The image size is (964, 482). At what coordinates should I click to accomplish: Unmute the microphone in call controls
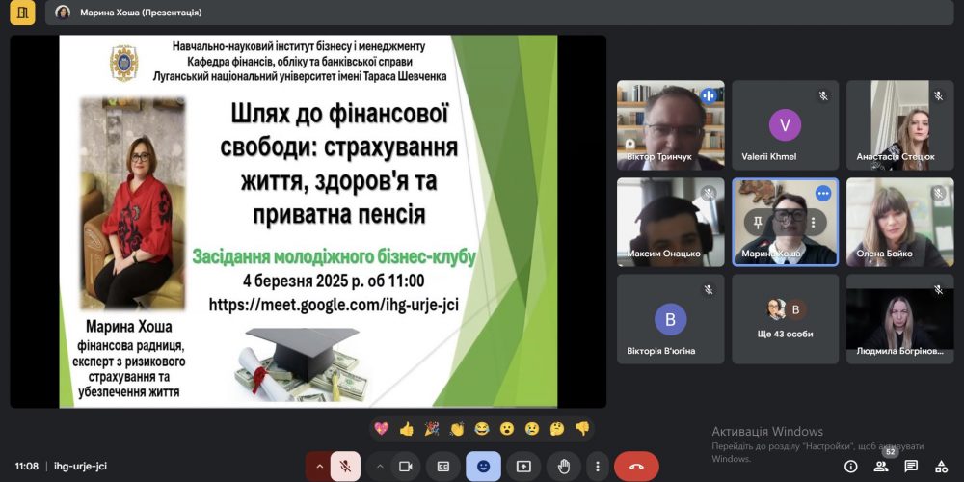pyautogui.click(x=344, y=467)
